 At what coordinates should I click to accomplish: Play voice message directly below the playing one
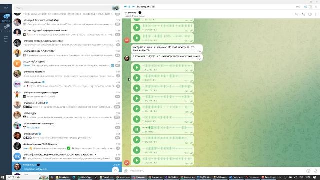tap(137, 140)
